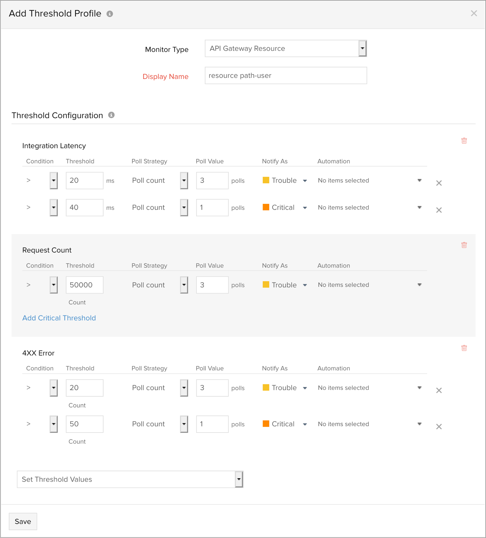Image resolution: width=486 pixels, height=538 pixels.
Task: Open Poll Strategy dropdown for Request Count
Action: (184, 285)
